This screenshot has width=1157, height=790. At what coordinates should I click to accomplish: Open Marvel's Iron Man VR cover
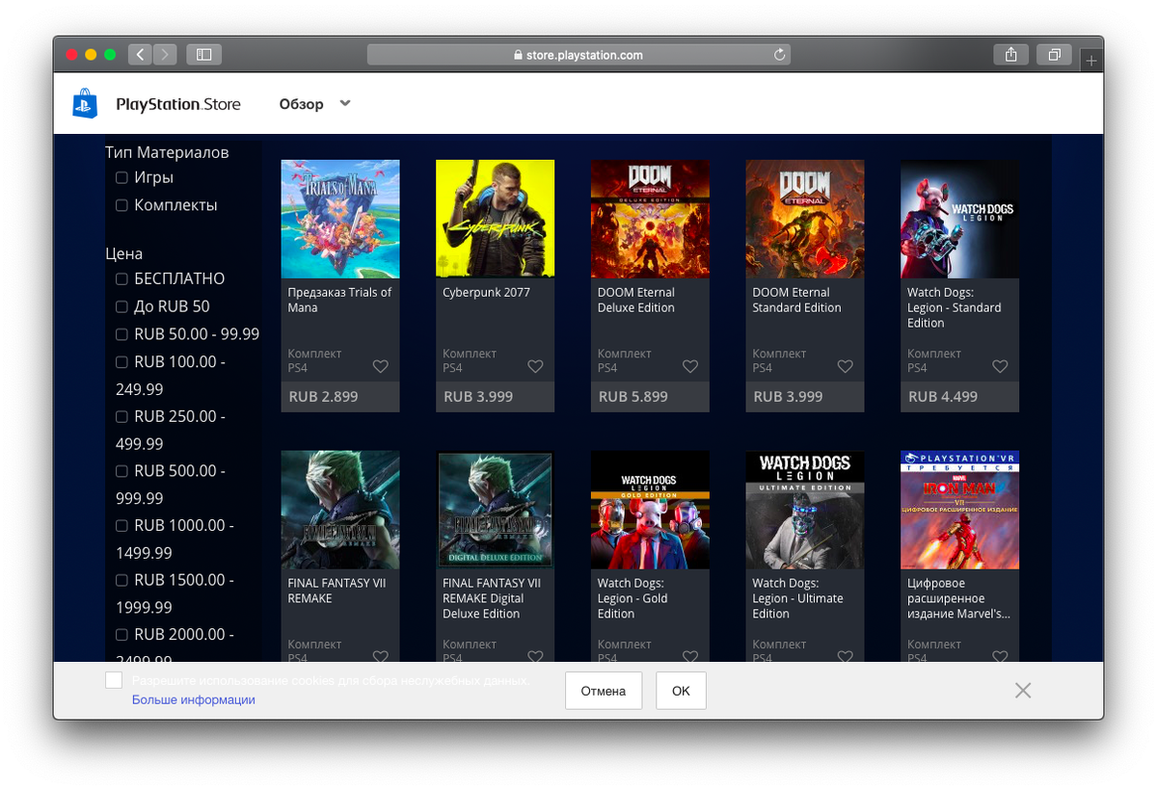tap(960, 510)
